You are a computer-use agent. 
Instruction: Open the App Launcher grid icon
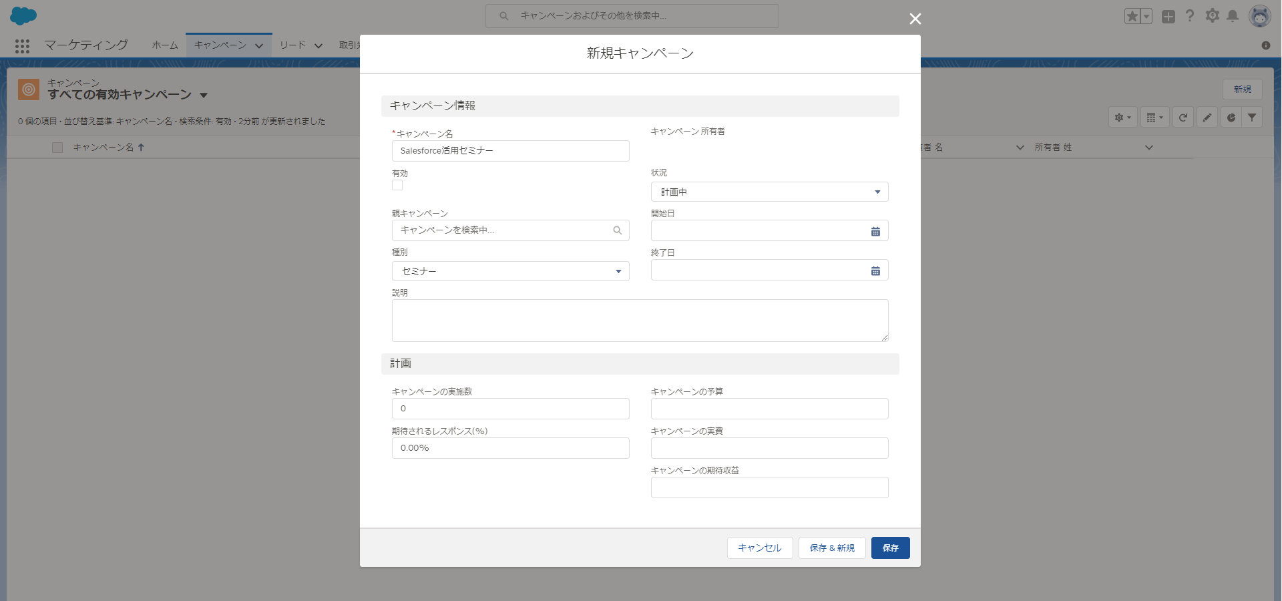coord(22,45)
